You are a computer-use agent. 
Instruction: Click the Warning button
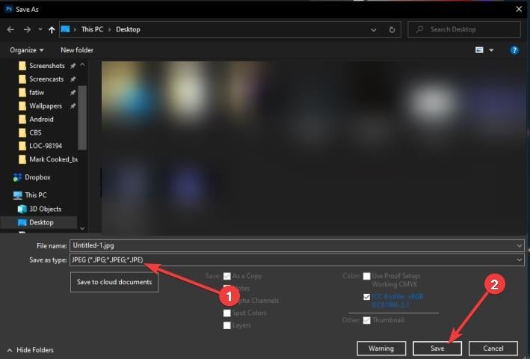pos(381,349)
